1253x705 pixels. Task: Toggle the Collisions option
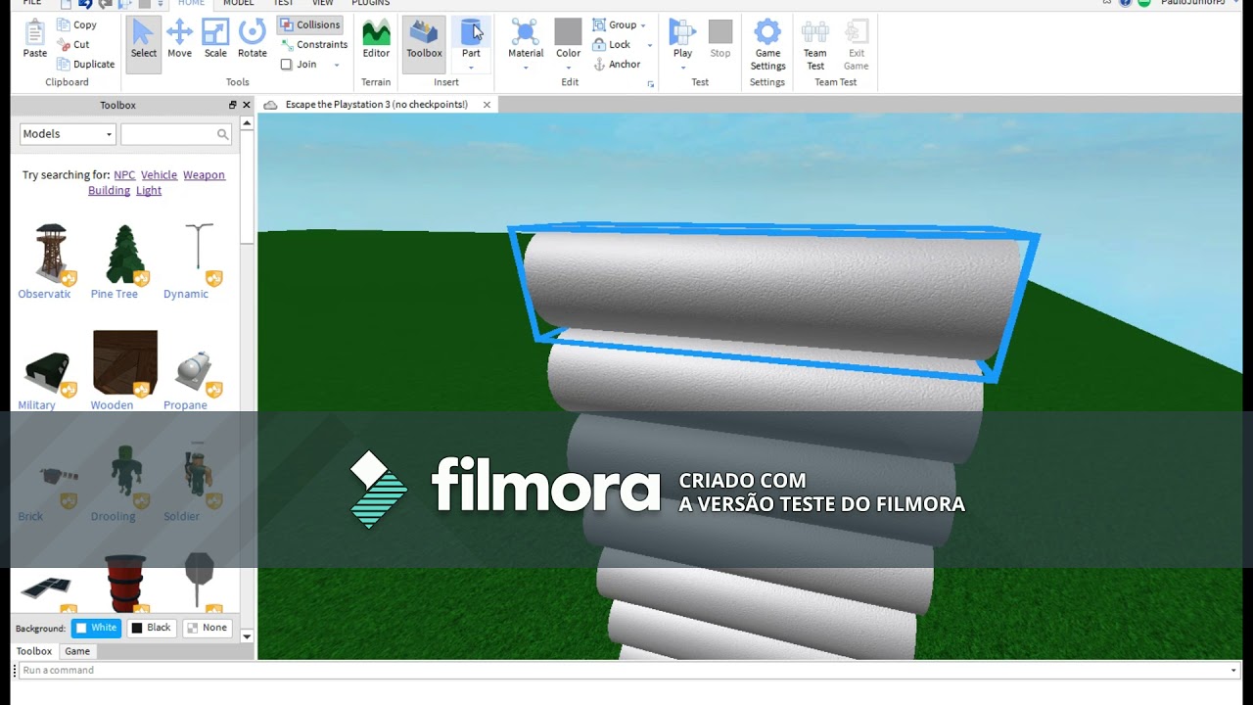[x=309, y=24]
